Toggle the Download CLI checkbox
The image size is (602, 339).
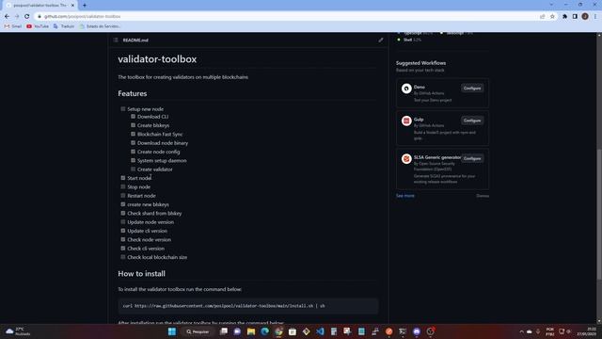point(133,117)
